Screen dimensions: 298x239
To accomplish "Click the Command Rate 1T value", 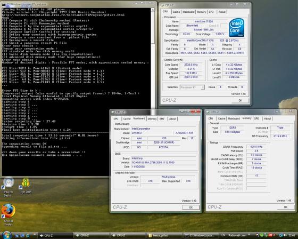I will 256,176.
